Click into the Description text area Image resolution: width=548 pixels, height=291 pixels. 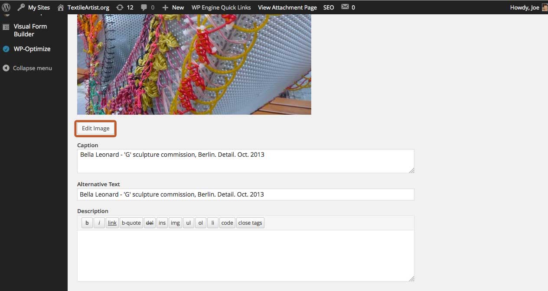[245, 255]
